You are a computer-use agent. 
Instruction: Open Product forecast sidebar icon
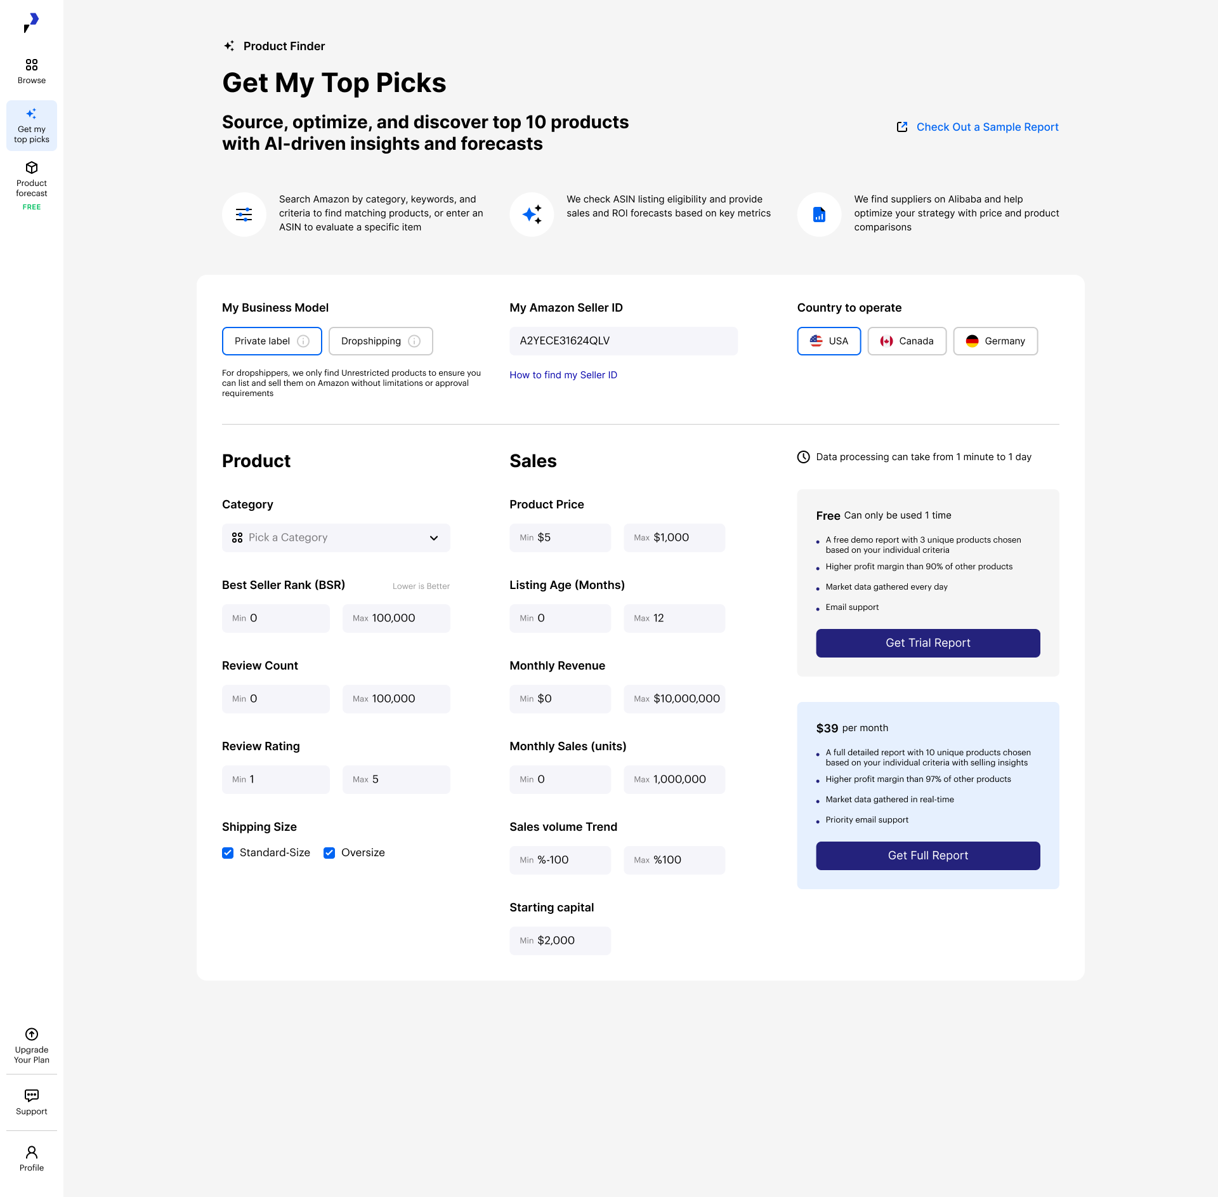[x=32, y=168]
